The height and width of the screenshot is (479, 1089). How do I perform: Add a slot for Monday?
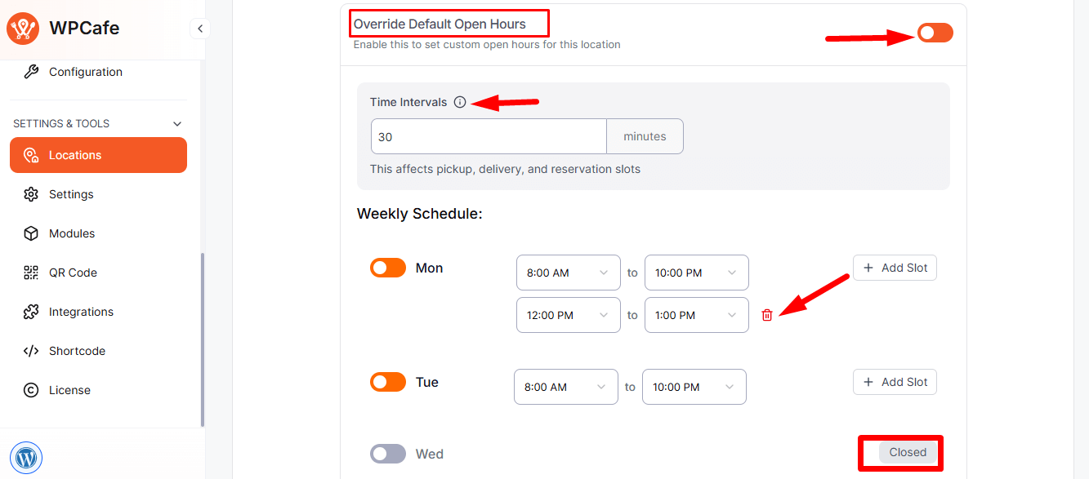[895, 268]
